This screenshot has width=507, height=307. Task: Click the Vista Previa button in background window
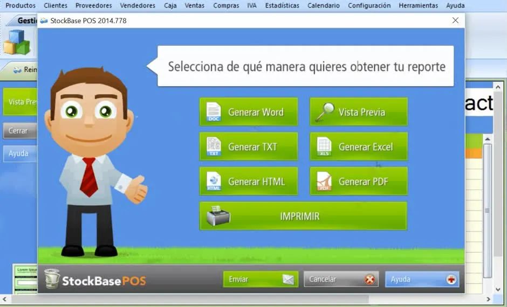pos(20,102)
